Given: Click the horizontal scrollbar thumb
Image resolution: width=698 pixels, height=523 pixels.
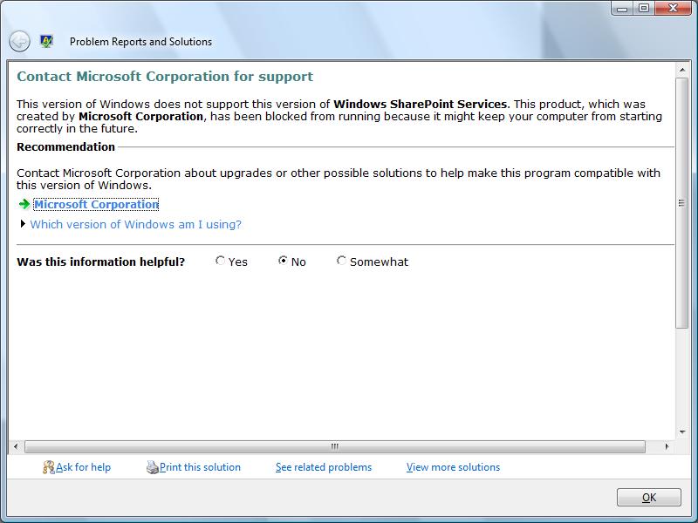Looking at the screenshot, I should coord(335,445).
